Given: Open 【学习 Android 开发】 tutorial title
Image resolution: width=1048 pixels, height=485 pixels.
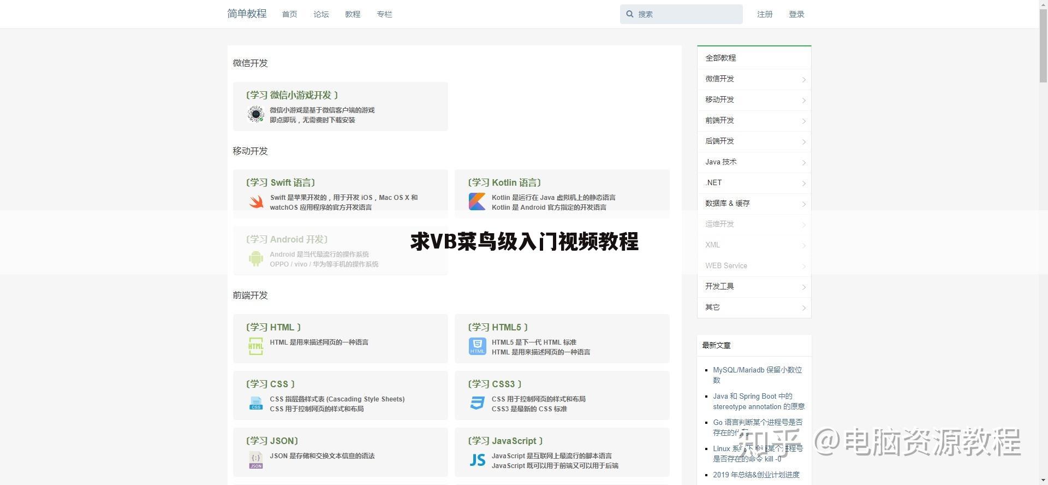Looking at the screenshot, I should point(287,239).
